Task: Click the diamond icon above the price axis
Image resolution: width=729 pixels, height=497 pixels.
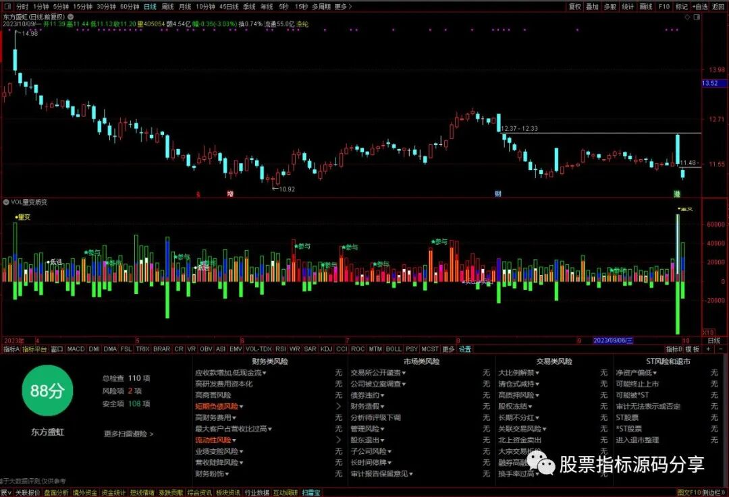Action: [687, 17]
